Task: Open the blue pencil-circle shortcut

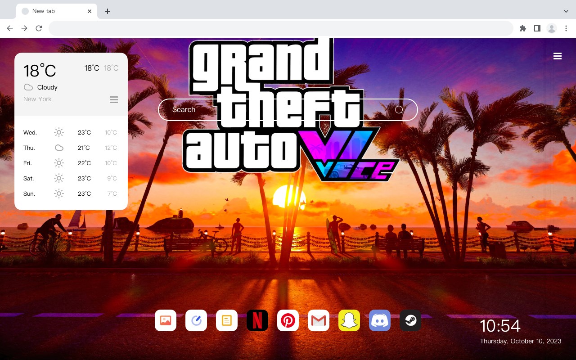Action: click(196, 320)
